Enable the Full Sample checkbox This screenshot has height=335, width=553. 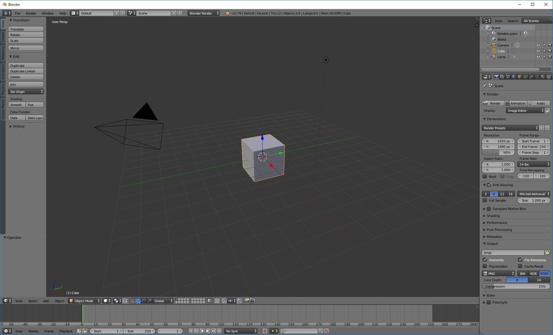pos(485,200)
